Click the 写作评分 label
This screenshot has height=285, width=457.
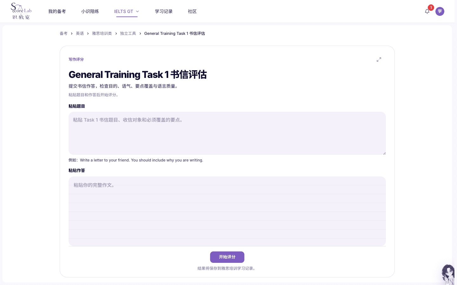point(76,60)
